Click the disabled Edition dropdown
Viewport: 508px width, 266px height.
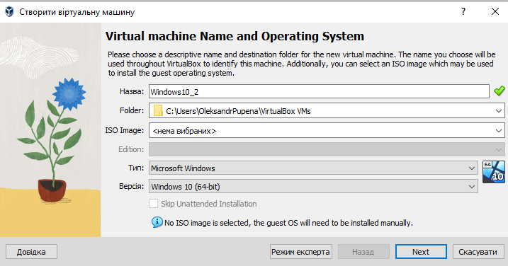pos(327,149)
